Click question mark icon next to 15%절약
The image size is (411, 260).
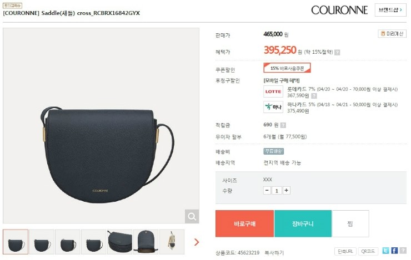coord(337,52)
